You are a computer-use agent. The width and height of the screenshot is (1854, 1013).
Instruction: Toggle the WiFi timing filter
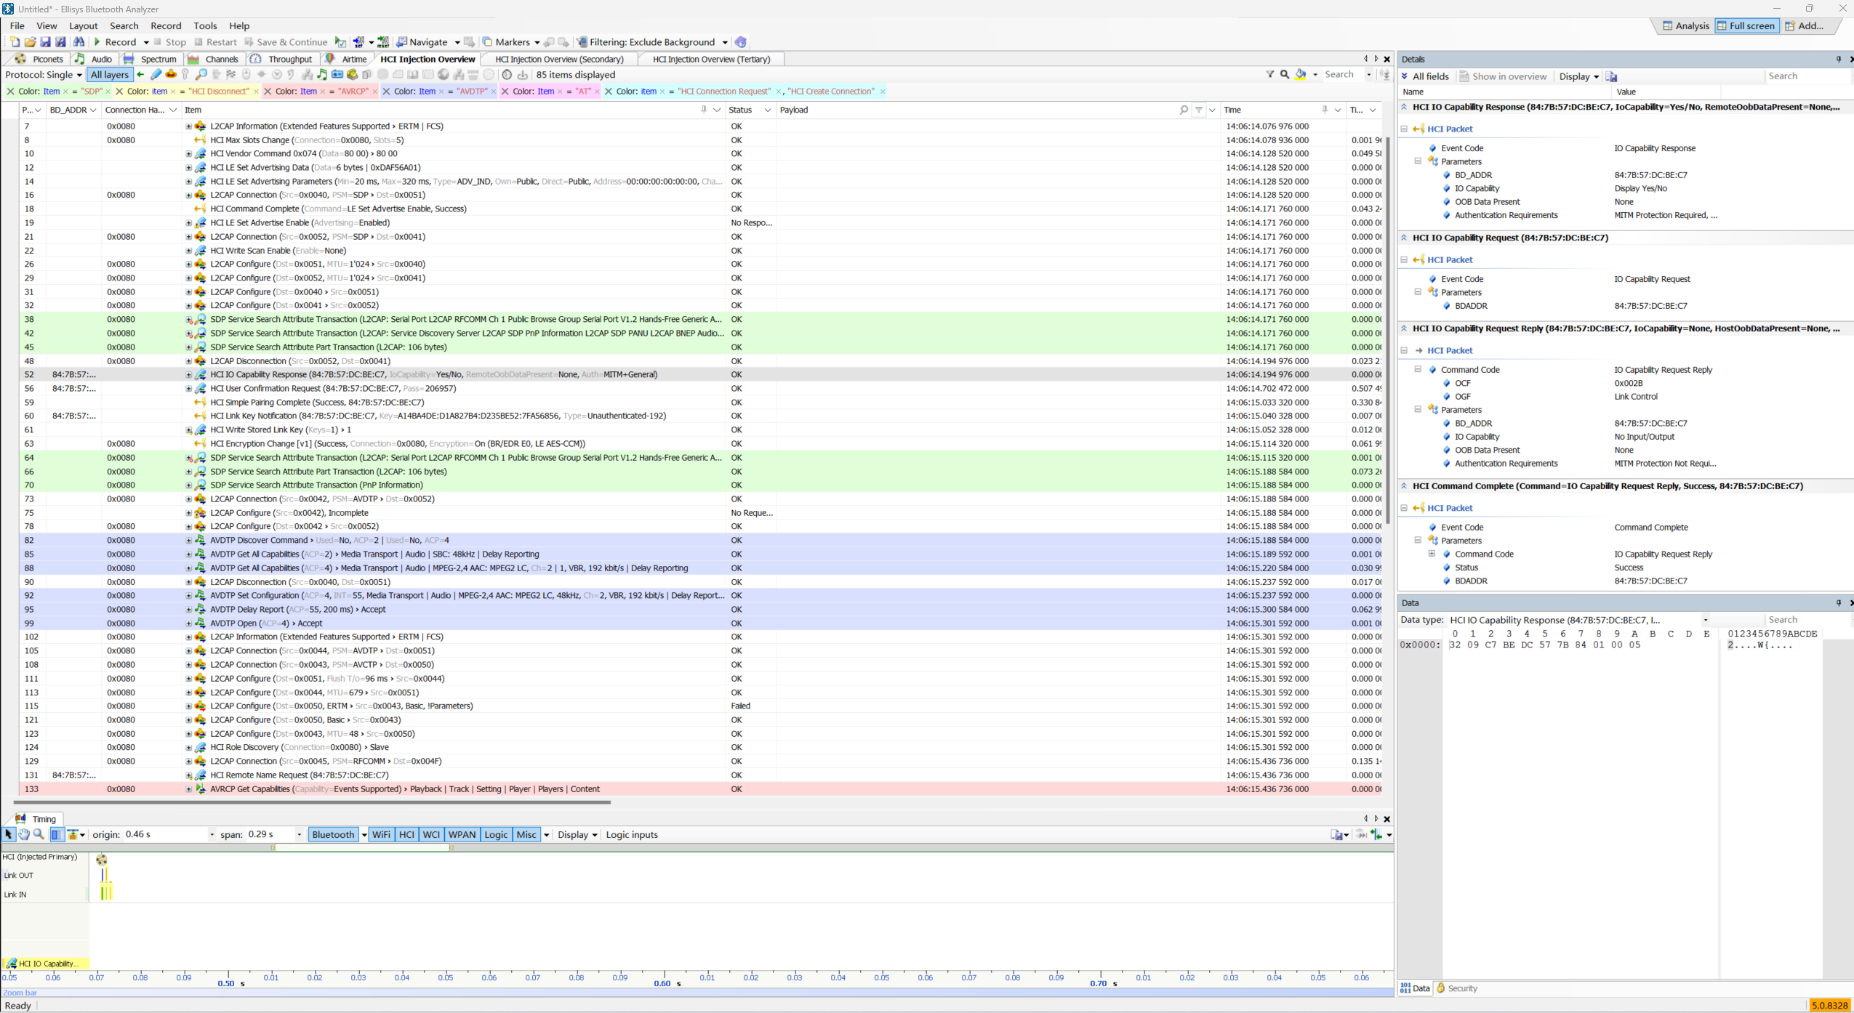(x=381, y=834)
